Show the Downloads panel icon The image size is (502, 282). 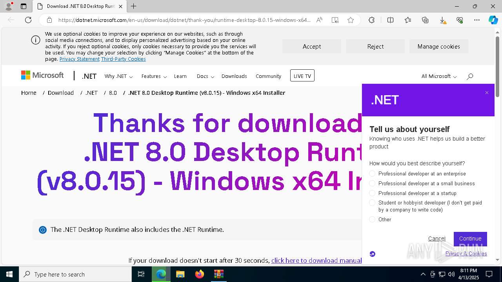click(x=442, y=20)
